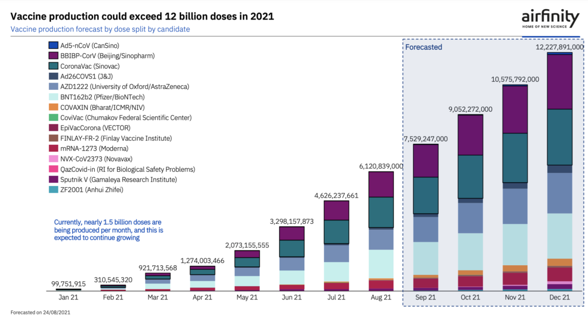588x315 pixels.
Task: Select the Sputnik V legend color swatch
Action: tap(53, 180)
